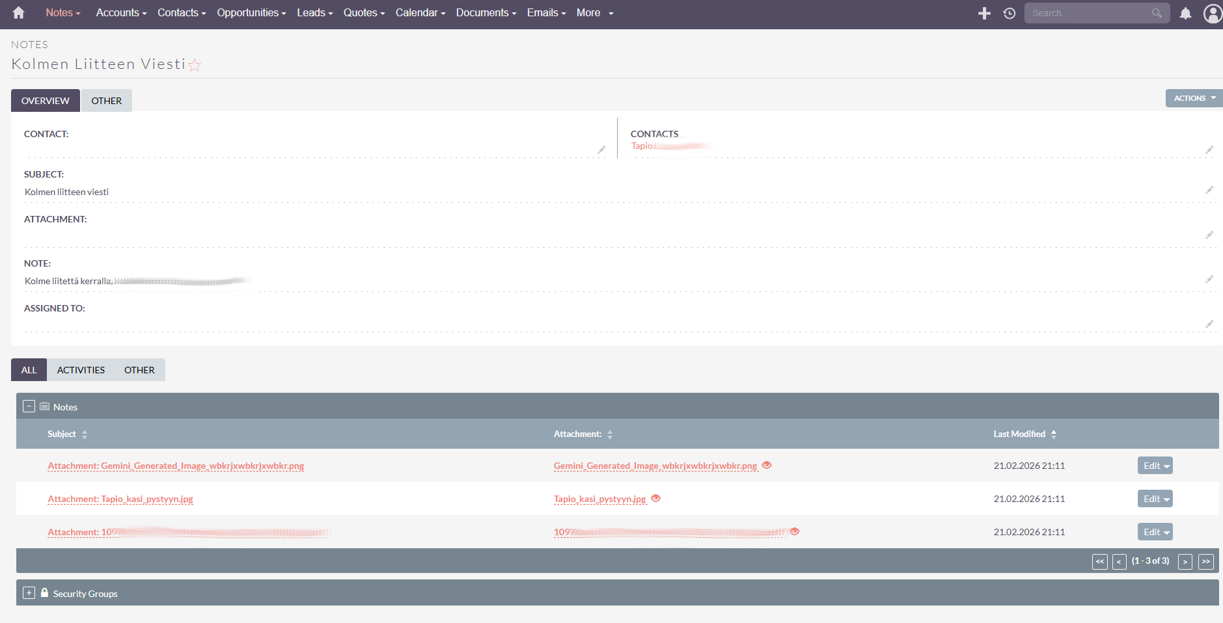Screen dimensions: 1223x623
Task: Open Attachment: Gemini_Generated_Image subject link
Action: click(176, 466)
